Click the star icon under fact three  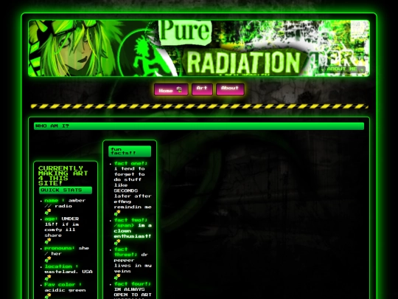(x=117, y=277)
